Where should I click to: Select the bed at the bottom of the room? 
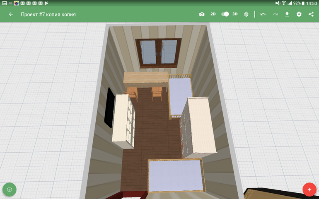pyautogui.click(x=175, y=176)
